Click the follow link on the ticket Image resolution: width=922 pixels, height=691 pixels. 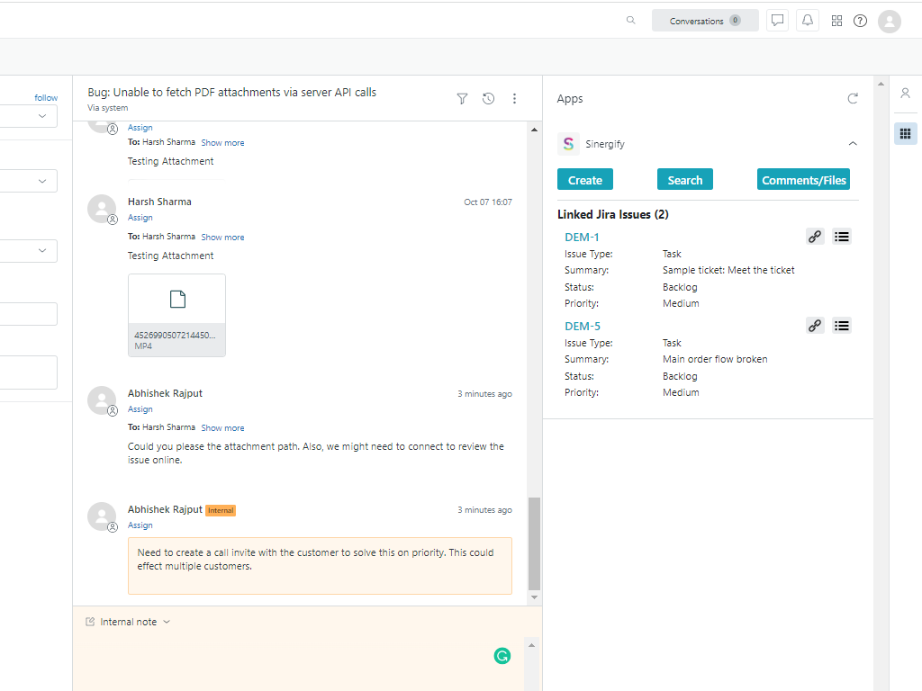[x=46, y=97]
